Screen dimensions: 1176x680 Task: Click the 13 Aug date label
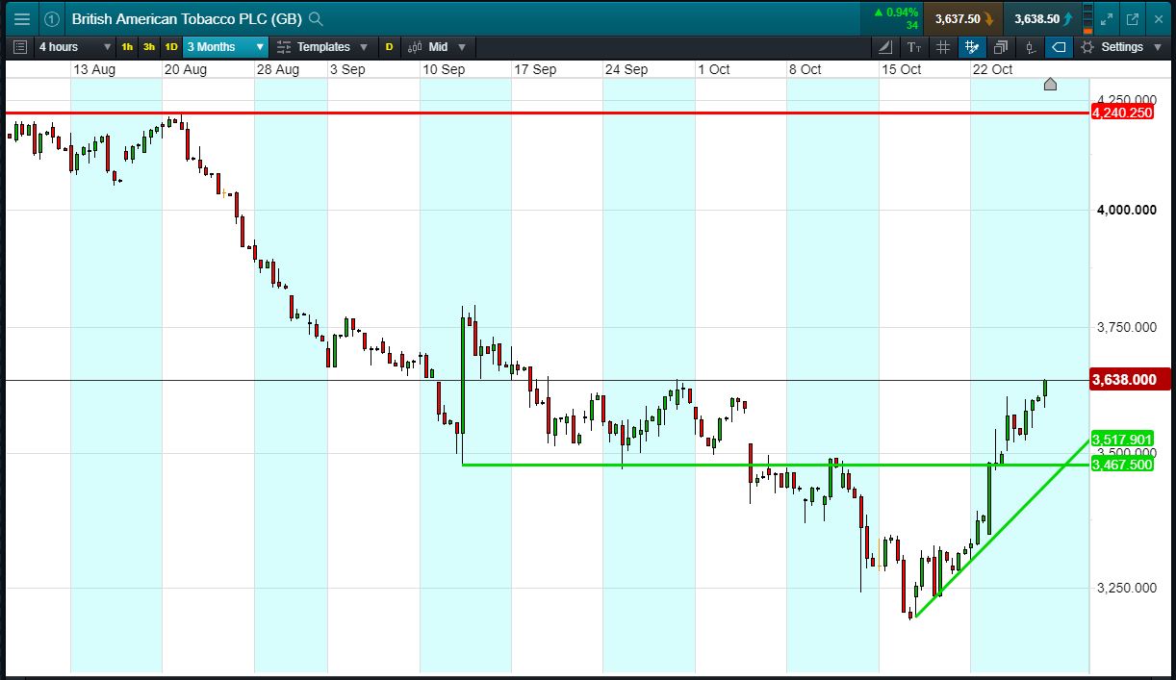click(94, 69)
